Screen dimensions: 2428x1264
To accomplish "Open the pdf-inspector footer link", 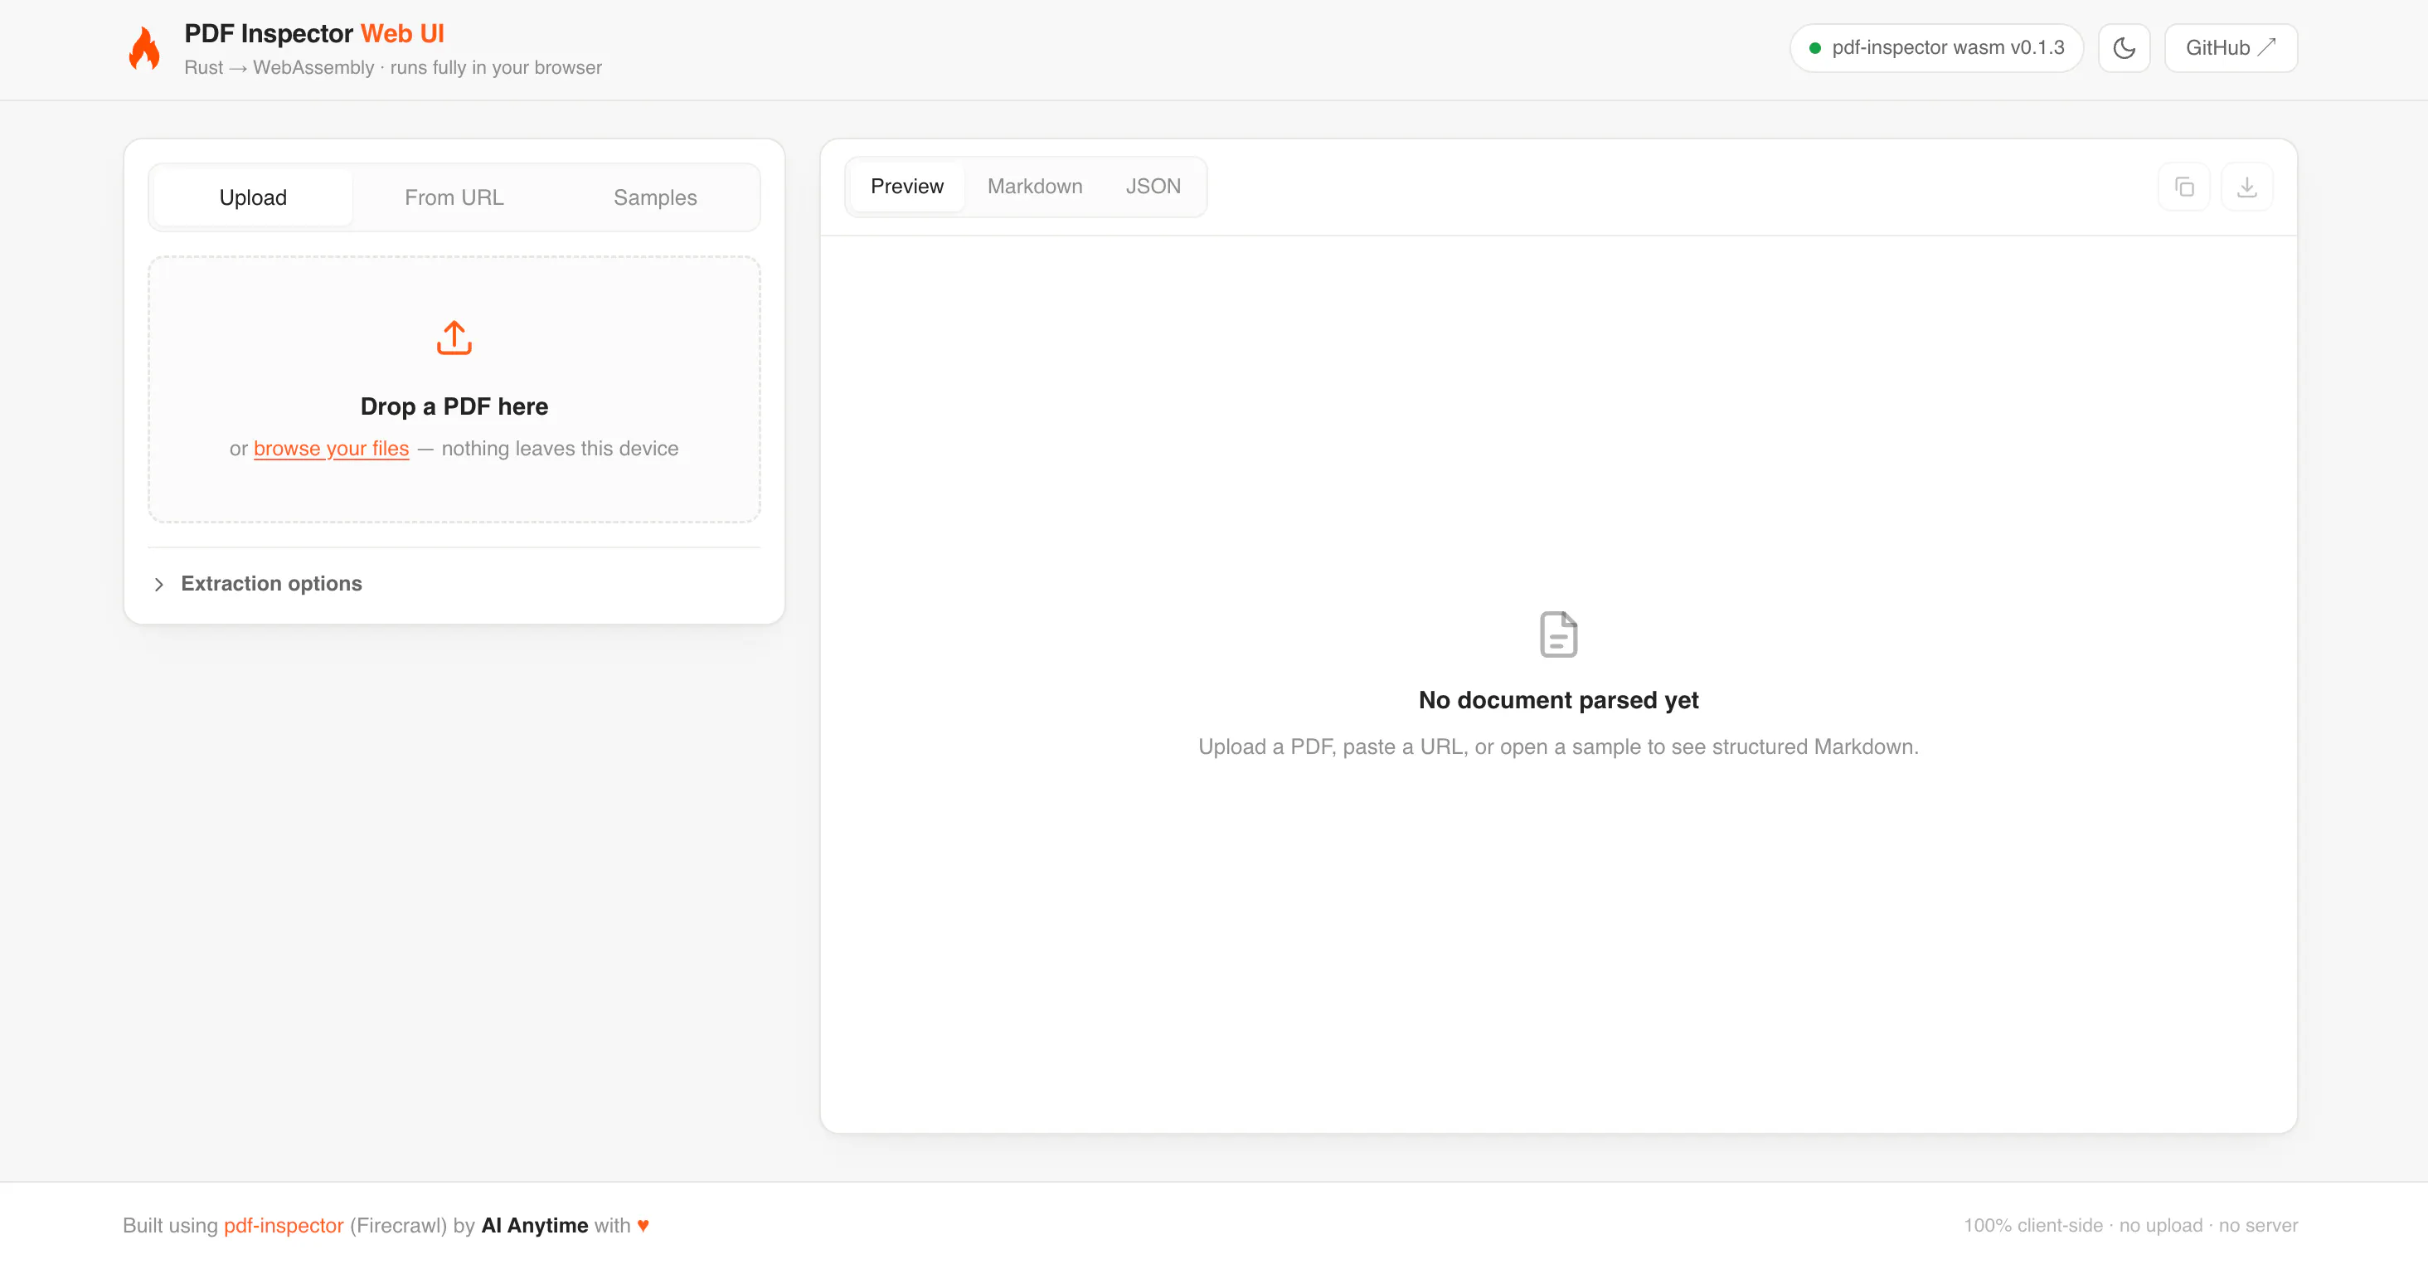I will (x=284, y=1225).
